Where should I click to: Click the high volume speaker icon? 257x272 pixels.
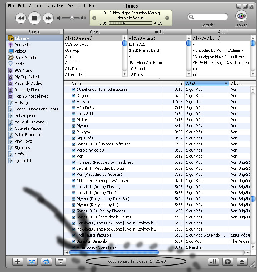84,18
